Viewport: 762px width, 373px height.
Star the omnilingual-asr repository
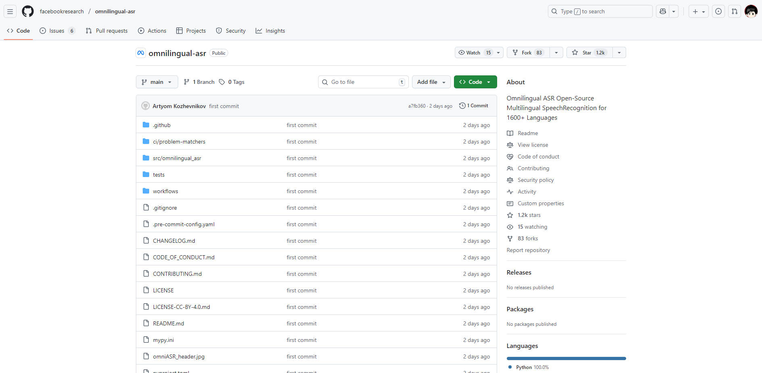pos(589,52)
